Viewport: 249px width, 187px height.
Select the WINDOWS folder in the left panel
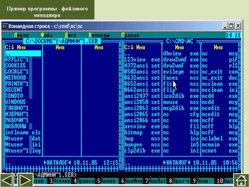click(15, 102)
